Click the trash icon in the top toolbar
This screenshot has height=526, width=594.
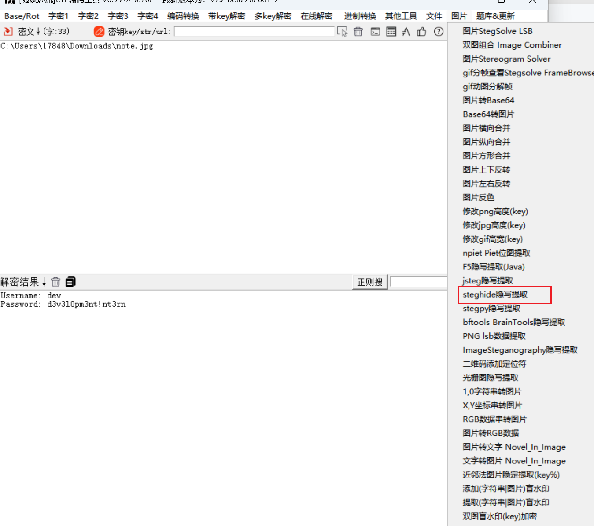pyautogui.click(x=358, y=32)
